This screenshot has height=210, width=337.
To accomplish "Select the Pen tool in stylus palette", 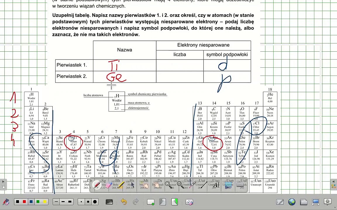I will (97, 185).
